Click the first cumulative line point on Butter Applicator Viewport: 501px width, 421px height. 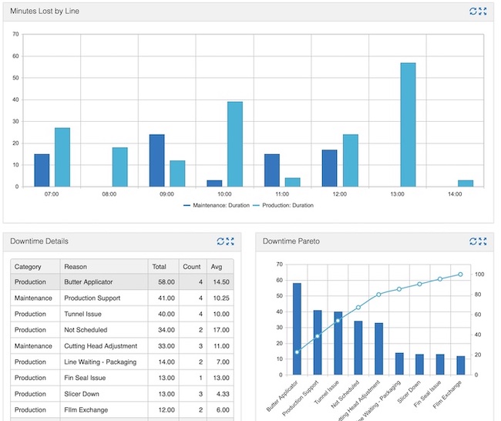coord(297,352)
